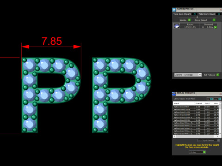Click the metal list horizontal scrollbar thumb
Viewport: 222px width, 166px height.
pyautogui.click(x=195, y=136)
